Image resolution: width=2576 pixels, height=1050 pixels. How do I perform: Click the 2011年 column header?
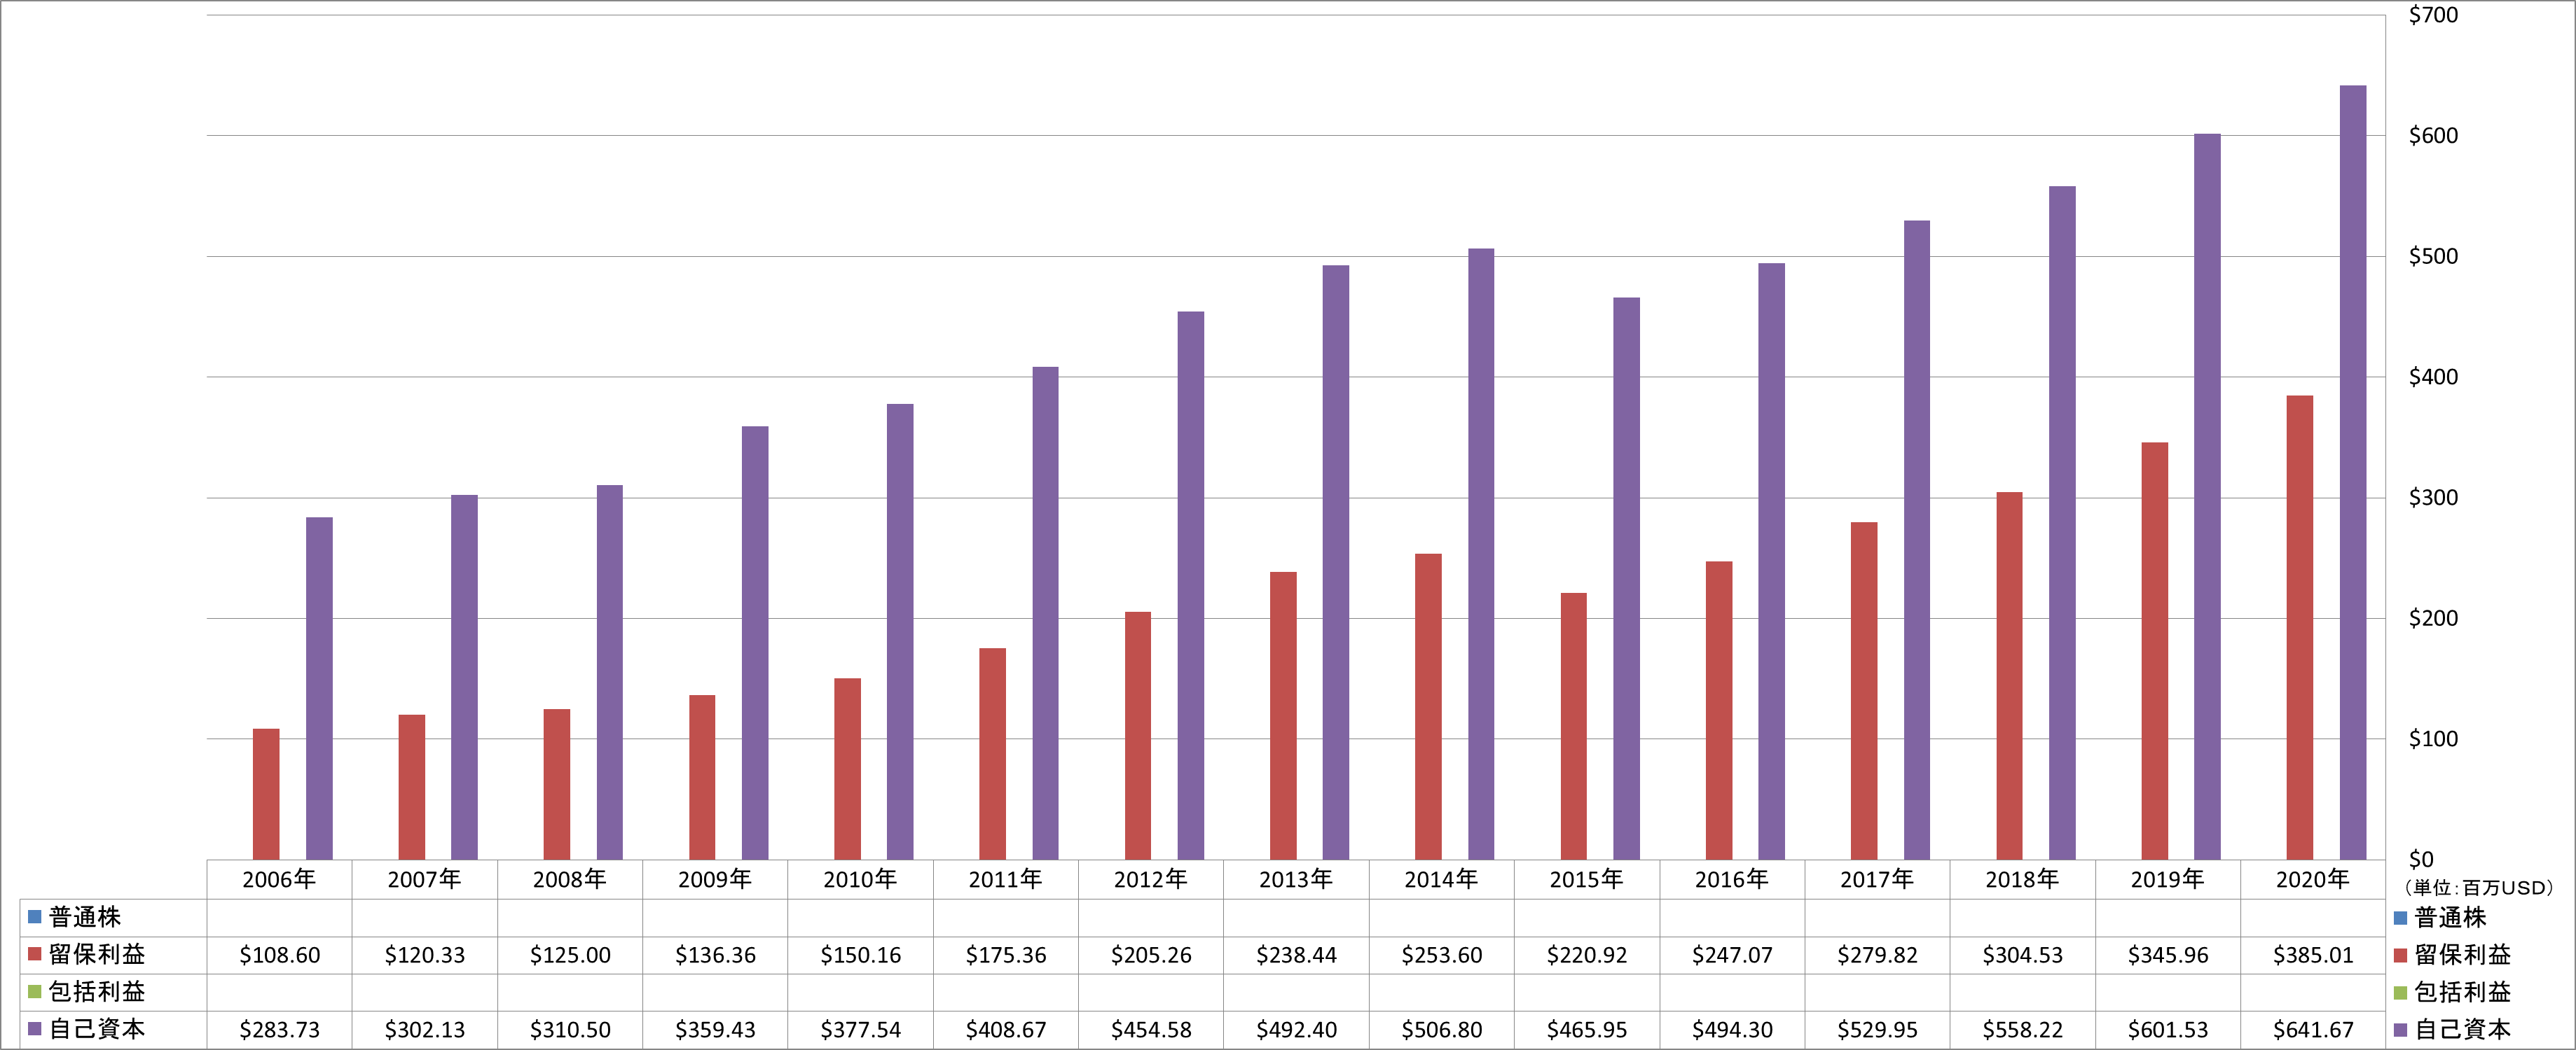click(1006, 879)
